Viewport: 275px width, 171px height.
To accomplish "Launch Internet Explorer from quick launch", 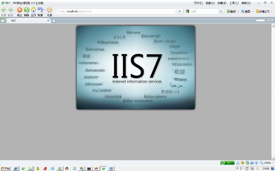I will point(16,169).
